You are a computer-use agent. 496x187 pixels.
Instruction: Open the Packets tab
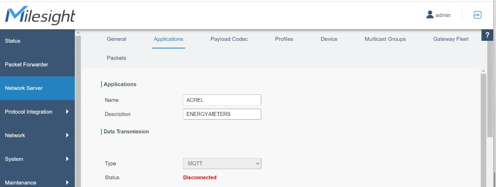tap(117, 58)
